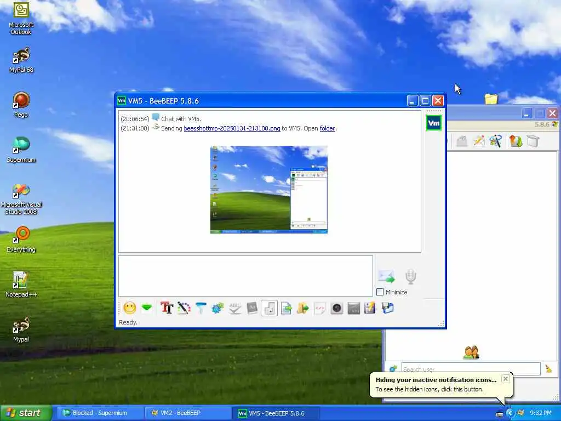561x421 pixels.
Task: Select the Pego desktop shortcut
Action: (x=21, y=105)
